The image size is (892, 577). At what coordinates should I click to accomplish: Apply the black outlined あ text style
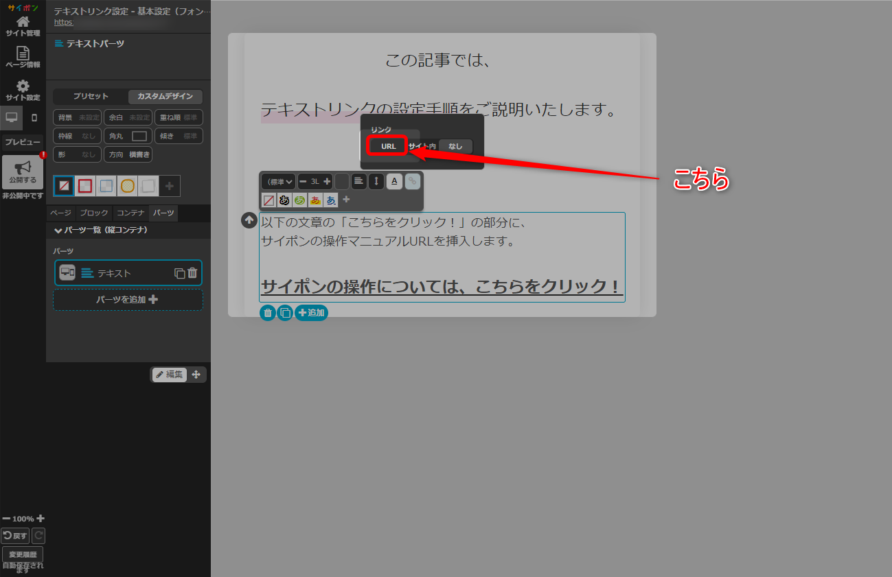coord(284,200)
